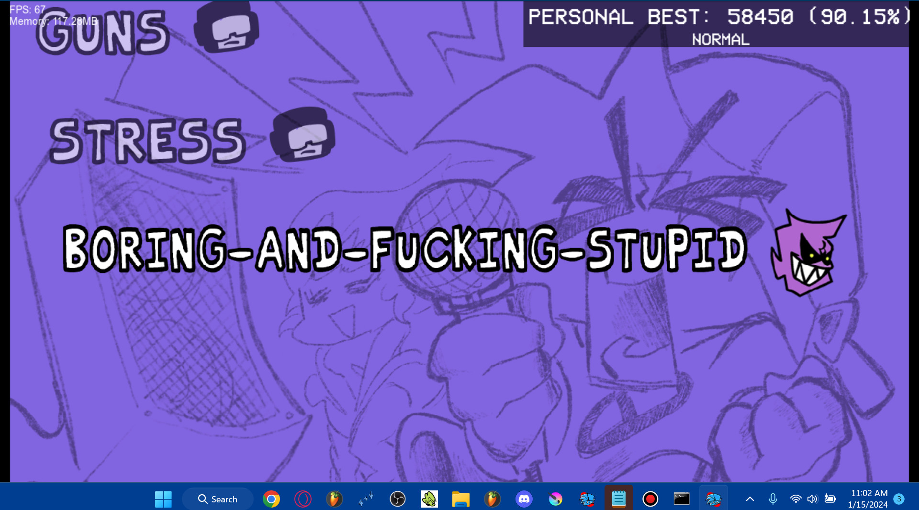Click the Tankman icon beside STRESS
The width and height of the screenshot is (919, 510).
click(x=303, y=134)
